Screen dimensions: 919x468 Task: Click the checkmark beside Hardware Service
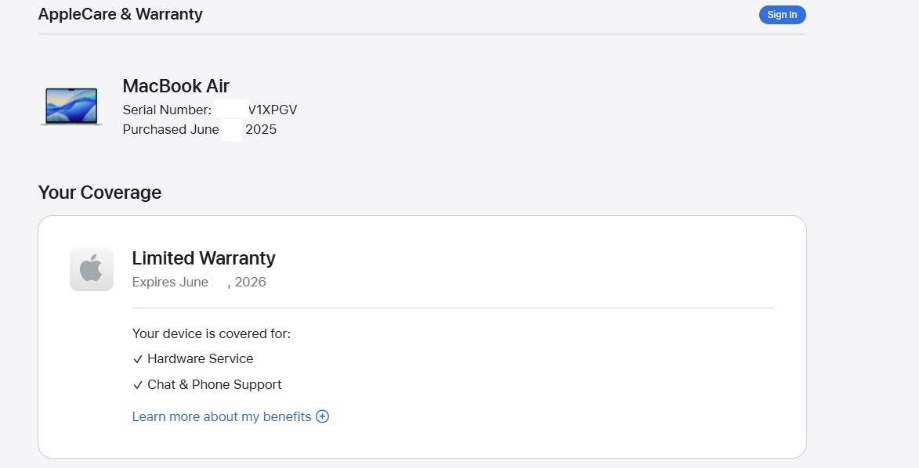point(138,359)
